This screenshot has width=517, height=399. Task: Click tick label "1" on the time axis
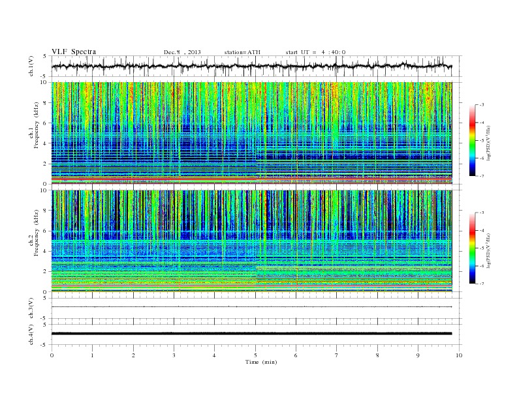[x=93, y=355]
